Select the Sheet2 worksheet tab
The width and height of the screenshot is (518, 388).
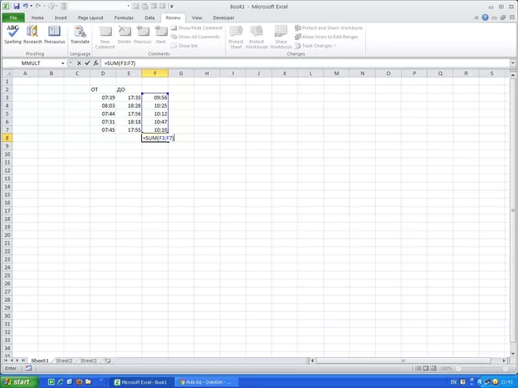[x=63, y=360]
